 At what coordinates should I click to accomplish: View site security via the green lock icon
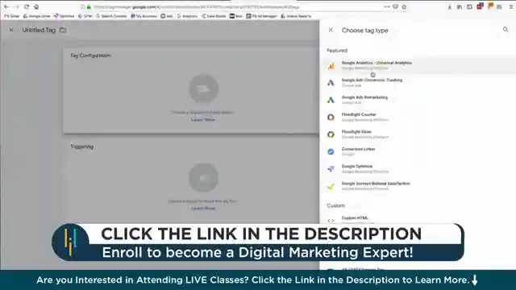coord(89,7)
